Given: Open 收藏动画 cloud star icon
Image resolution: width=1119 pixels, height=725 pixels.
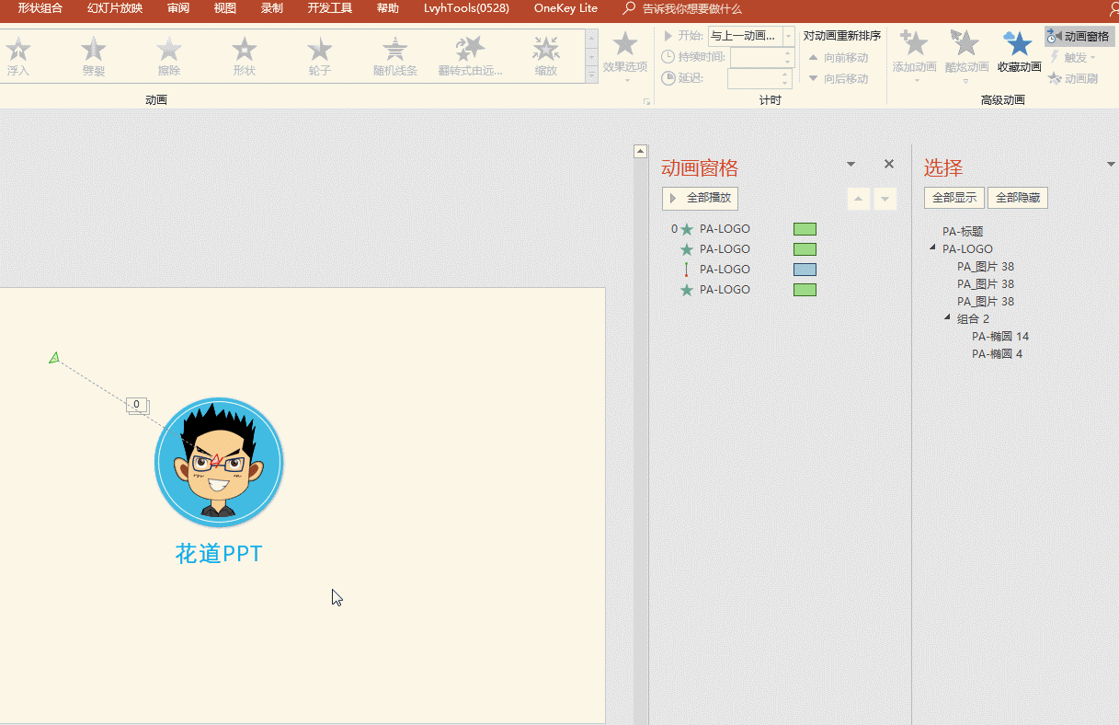Looking at the screenshot, I should point(1019,44).
